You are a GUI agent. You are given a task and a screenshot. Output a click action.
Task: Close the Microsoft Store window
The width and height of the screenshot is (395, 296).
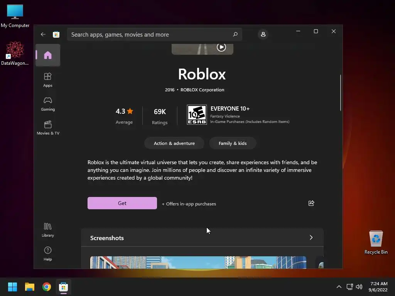(x=334, y=31)
